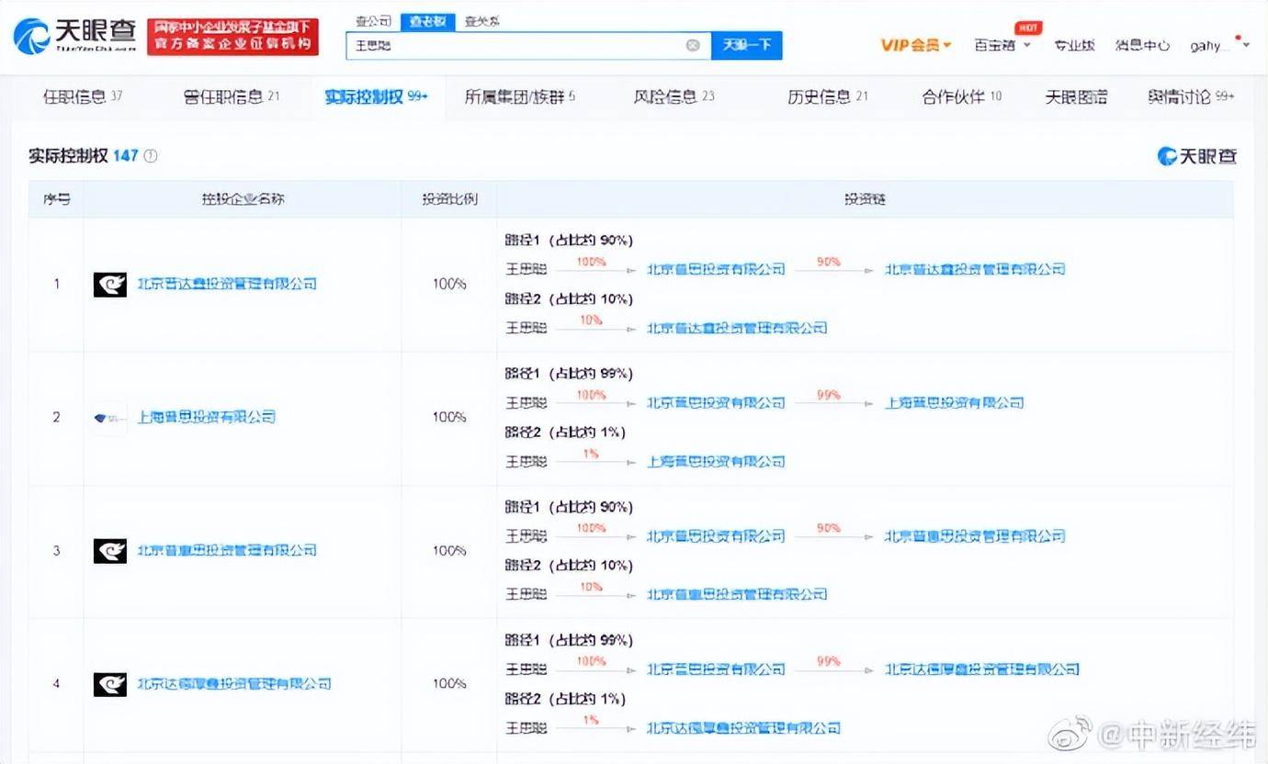1268x764 pixels.
Task: Open the 所属集团/族群 5 tab
Action: click(x=520, y=96)
